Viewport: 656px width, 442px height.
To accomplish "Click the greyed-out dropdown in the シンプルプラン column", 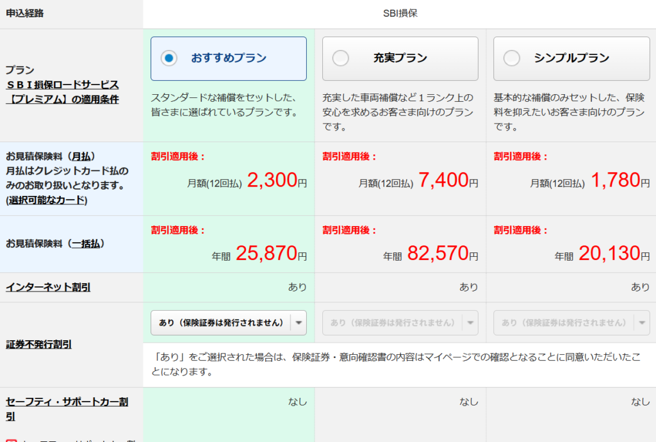I will click(571, 323).
